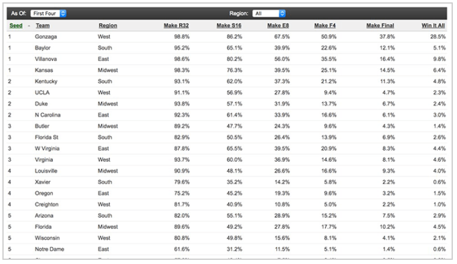Sort by the Region column header
457x264 pixels.
(x=107, y=26)
